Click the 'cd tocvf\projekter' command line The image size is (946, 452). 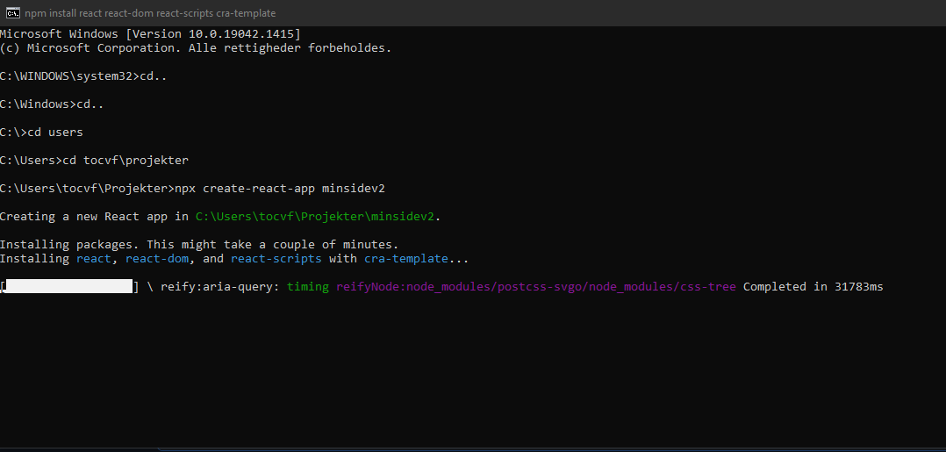pos(94,161)
